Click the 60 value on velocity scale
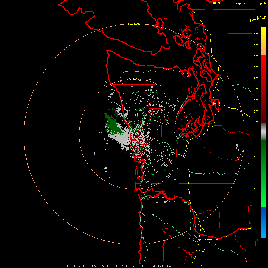The image size is (268, 268). point(256,68)
